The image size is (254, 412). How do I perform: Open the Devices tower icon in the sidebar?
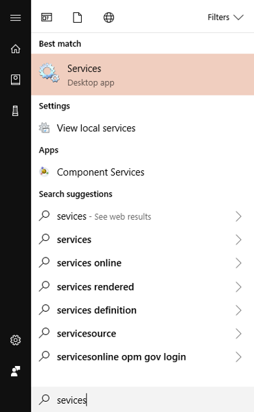(16, 111)
